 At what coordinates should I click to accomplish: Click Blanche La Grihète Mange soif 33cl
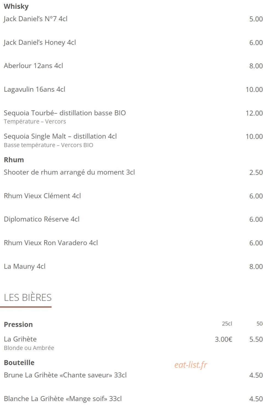coord(63,399)
